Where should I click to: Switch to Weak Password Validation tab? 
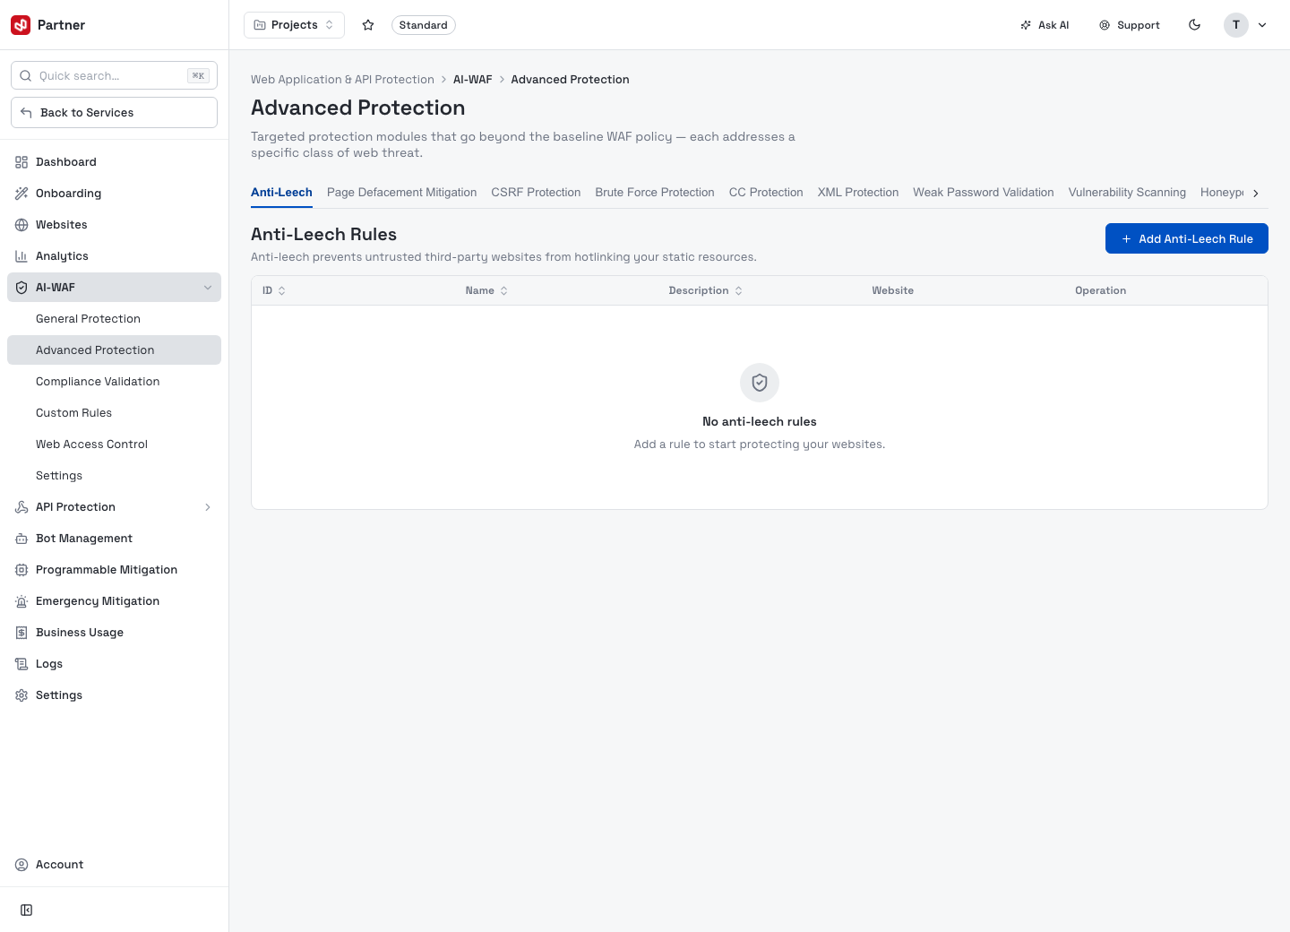[984, 193]
